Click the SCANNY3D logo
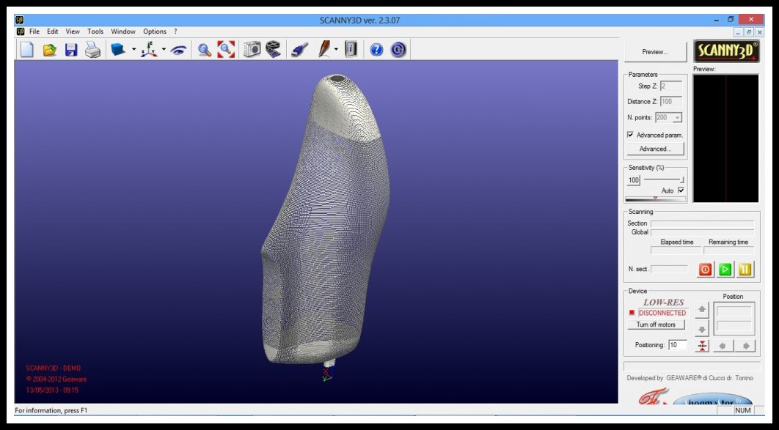779x430 pixels. (726, 51)
